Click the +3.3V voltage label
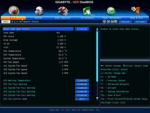 6,44
